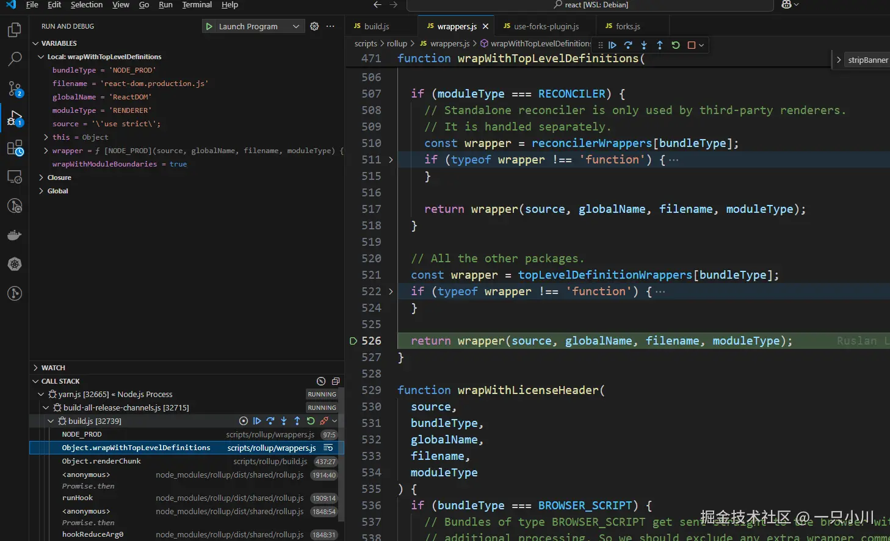Viewport: 890px width, 541px height.
Task: Open Launch Program configuration dropdown
Action: [295, 26]
